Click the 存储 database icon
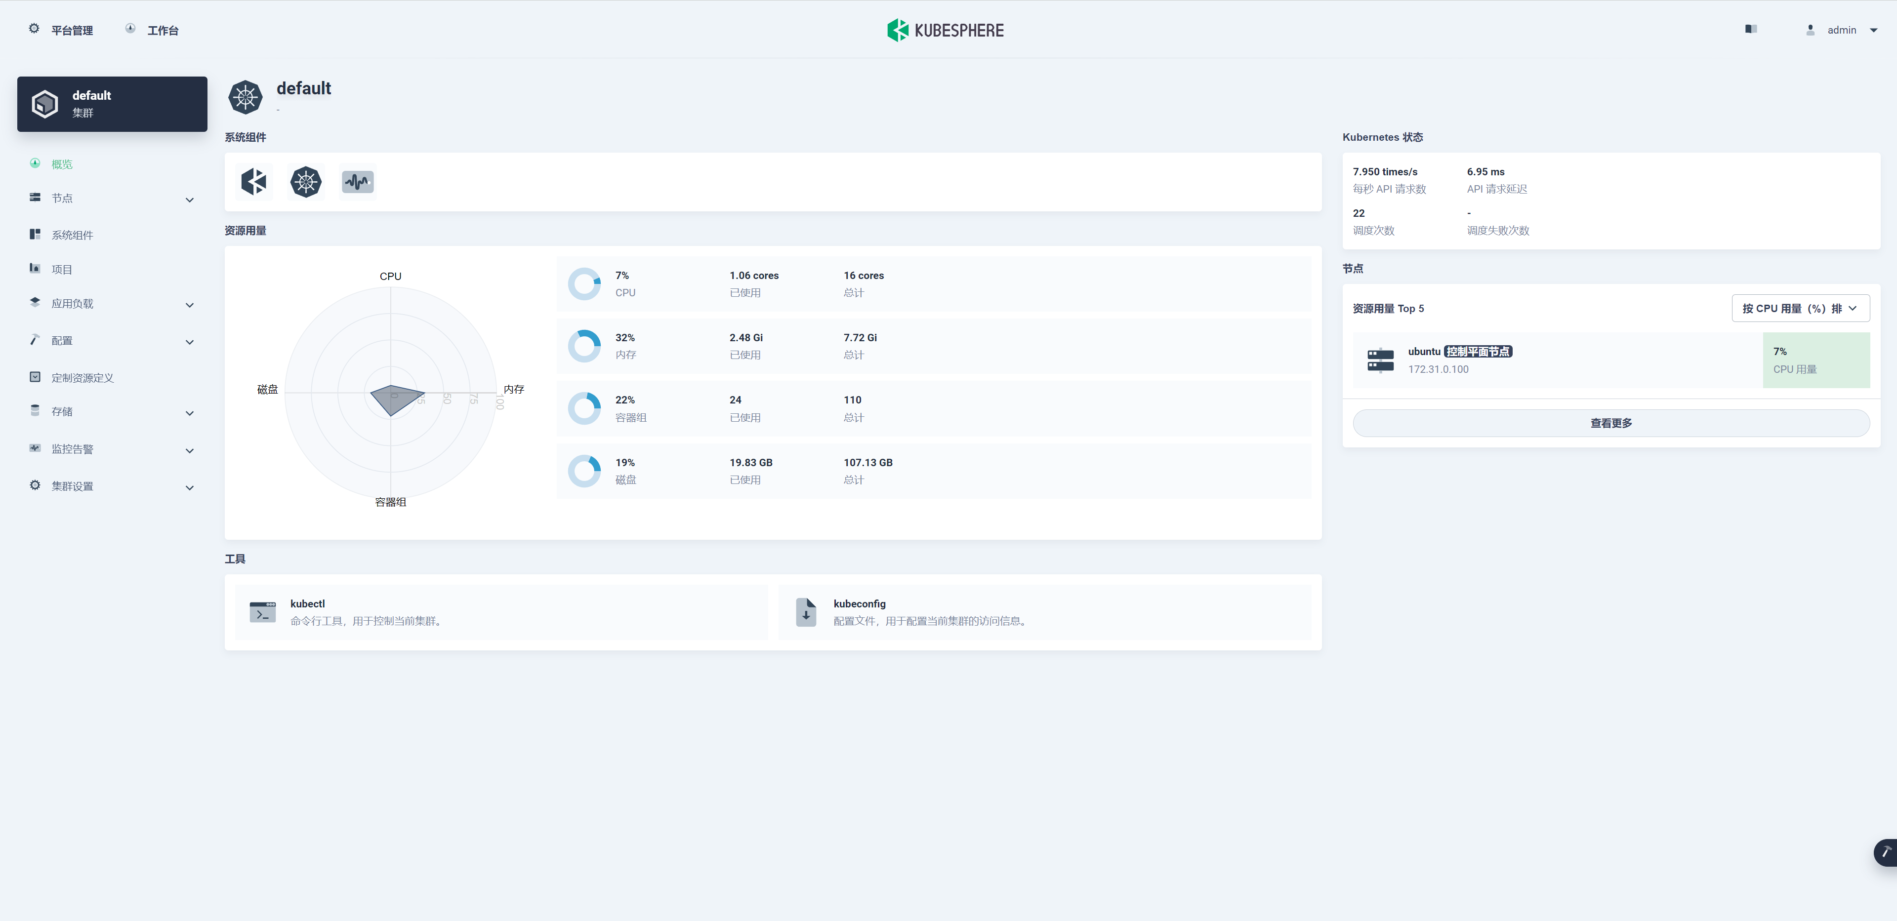 tap(35, 411)
